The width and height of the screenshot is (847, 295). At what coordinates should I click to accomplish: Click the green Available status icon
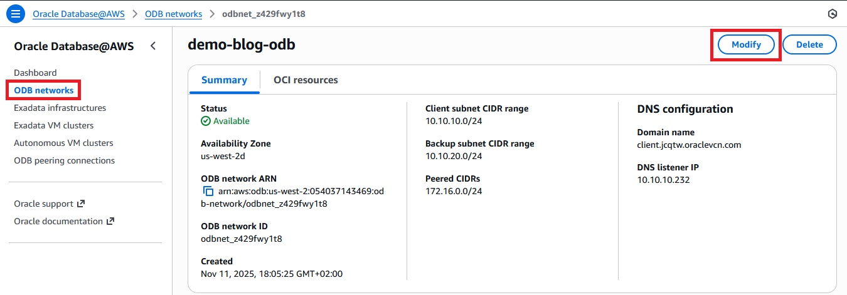coord(206,121)
